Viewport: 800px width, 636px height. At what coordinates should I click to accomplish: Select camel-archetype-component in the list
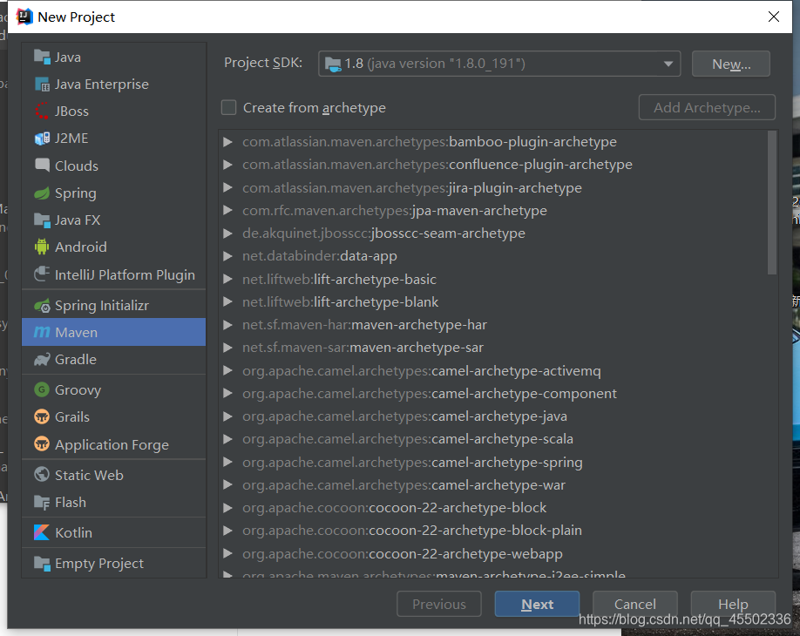point(429,393)
